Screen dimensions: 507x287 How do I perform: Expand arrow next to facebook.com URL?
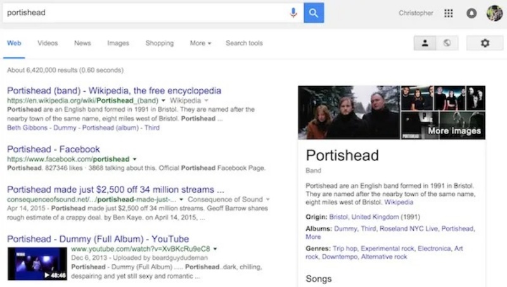click(134, 159)
